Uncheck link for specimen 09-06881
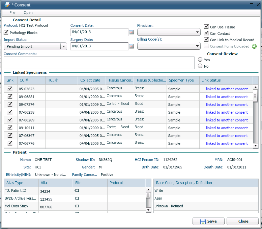 click(x=10, y=96)
